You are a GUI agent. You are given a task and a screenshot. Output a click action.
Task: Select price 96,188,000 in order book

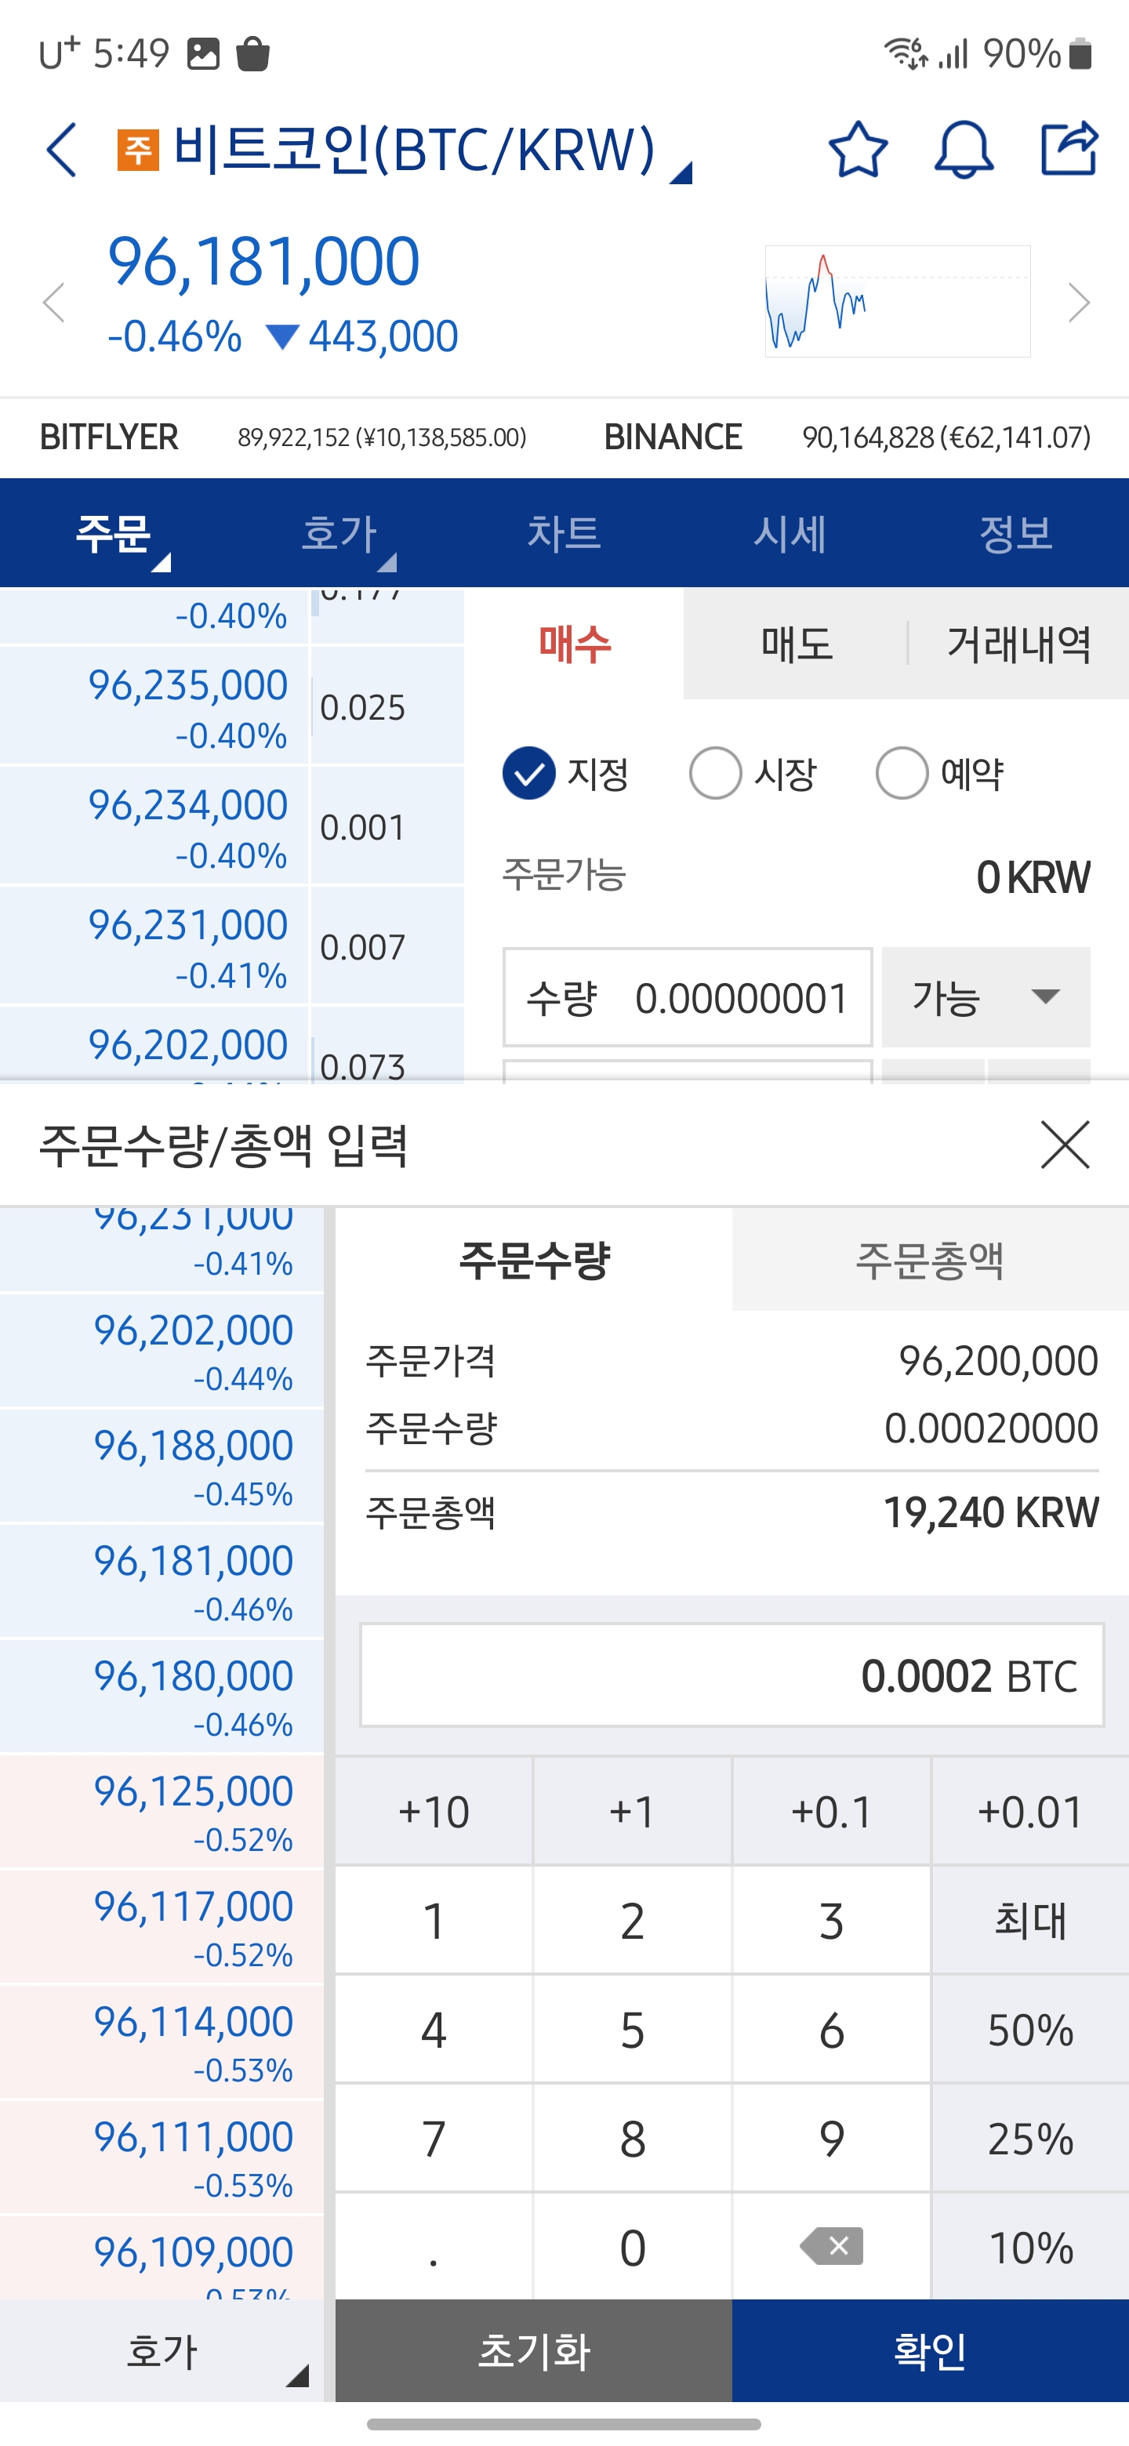(162, 1466)
